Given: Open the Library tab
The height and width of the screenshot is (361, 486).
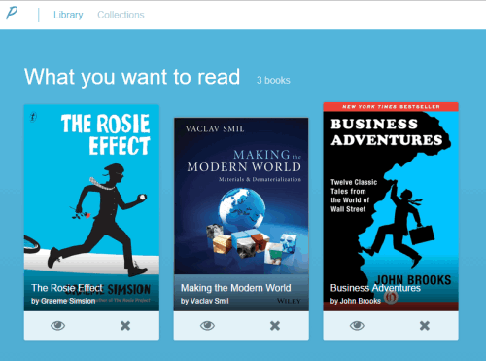Looking at the screenshot, I should point(68,15).
